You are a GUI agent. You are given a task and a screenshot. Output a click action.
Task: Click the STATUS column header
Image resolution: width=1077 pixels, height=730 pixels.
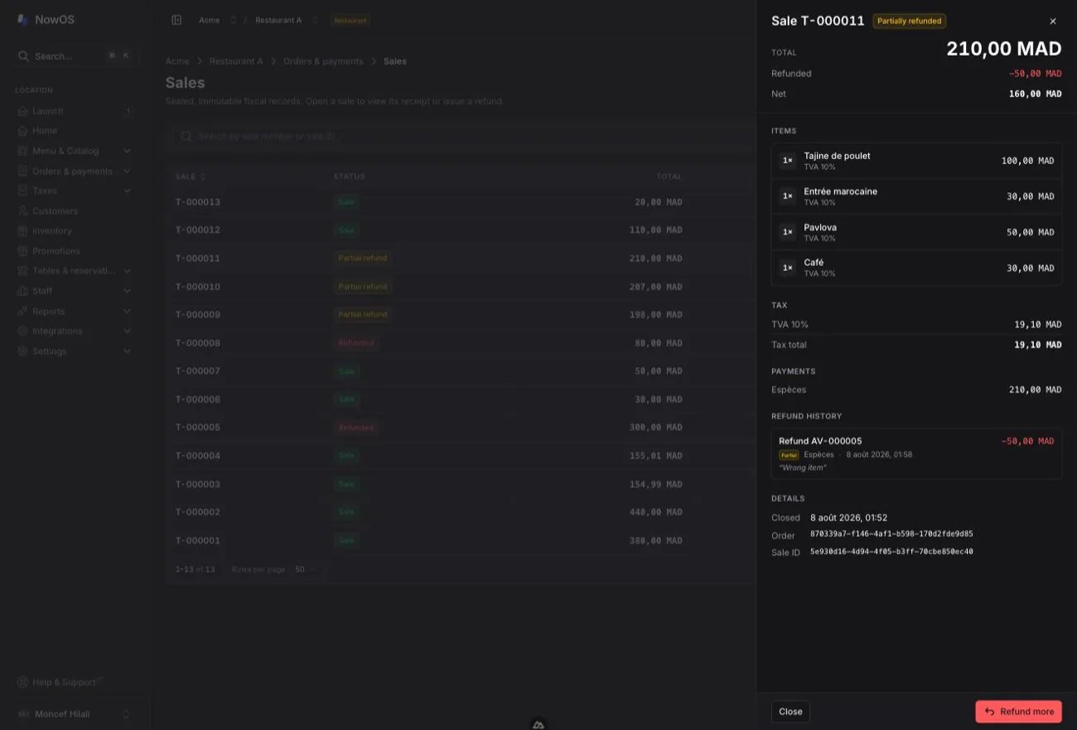coord(349,176)
